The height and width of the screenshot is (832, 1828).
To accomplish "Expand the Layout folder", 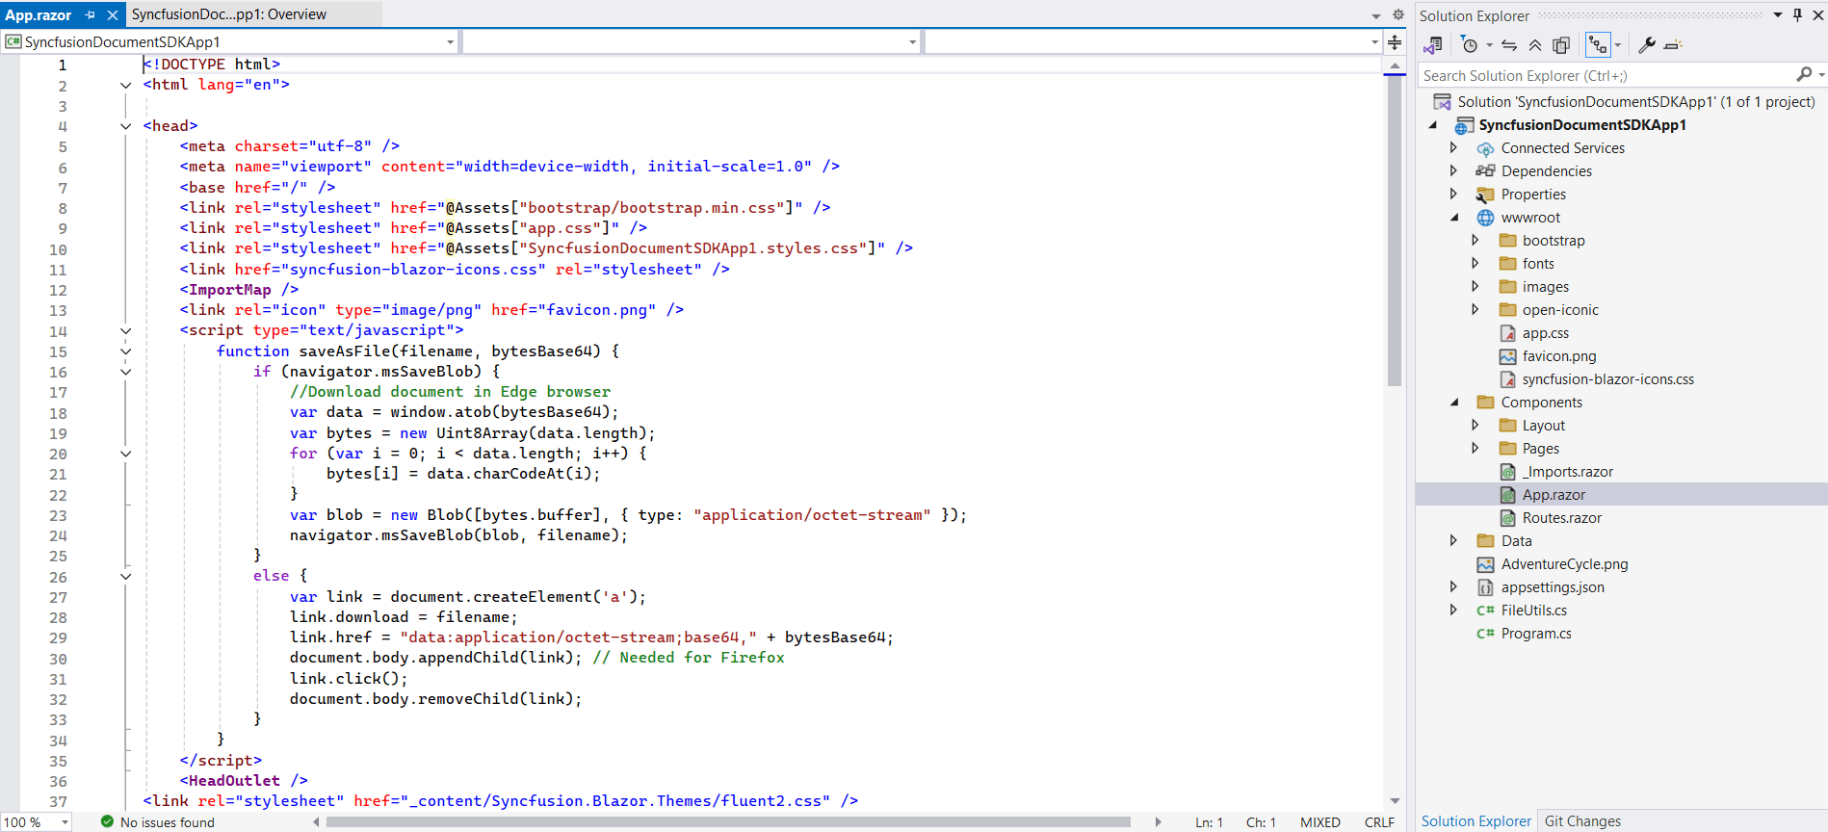I will click(1475, 425).
